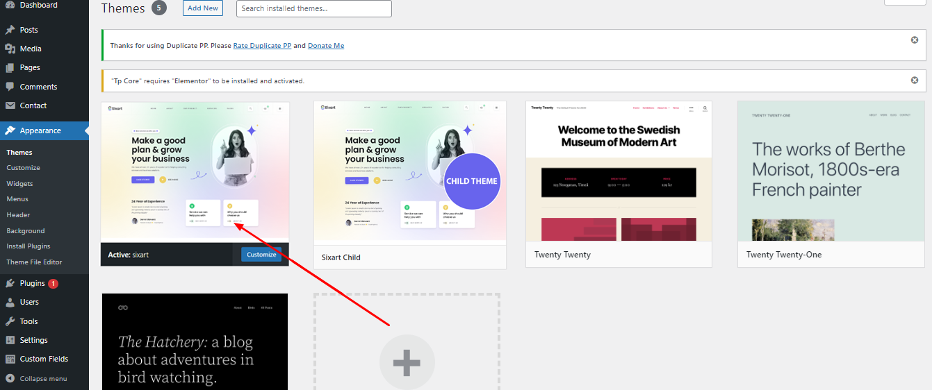Screen dimensions: 932x390
Task: Dismiss the Tp Core Elementor notice
Action: click(915, 80)
